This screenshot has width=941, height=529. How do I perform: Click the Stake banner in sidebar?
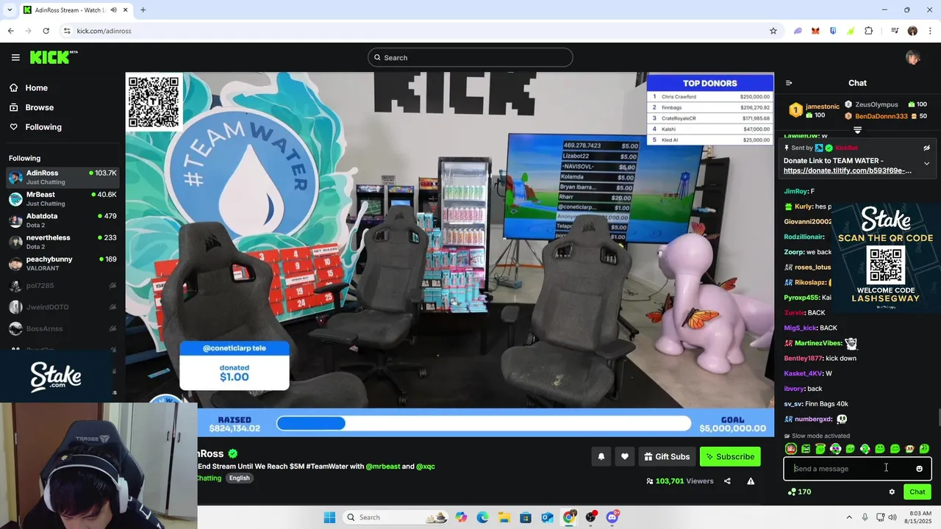click(x=57, y=375)
